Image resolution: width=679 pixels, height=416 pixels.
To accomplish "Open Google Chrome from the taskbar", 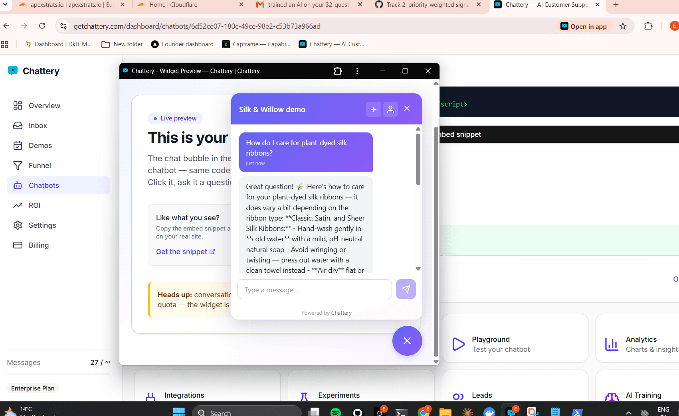I will 424,412.
